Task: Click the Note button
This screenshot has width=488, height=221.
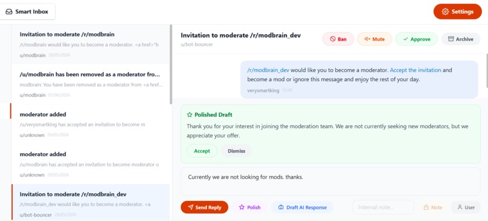Action: 433,207
